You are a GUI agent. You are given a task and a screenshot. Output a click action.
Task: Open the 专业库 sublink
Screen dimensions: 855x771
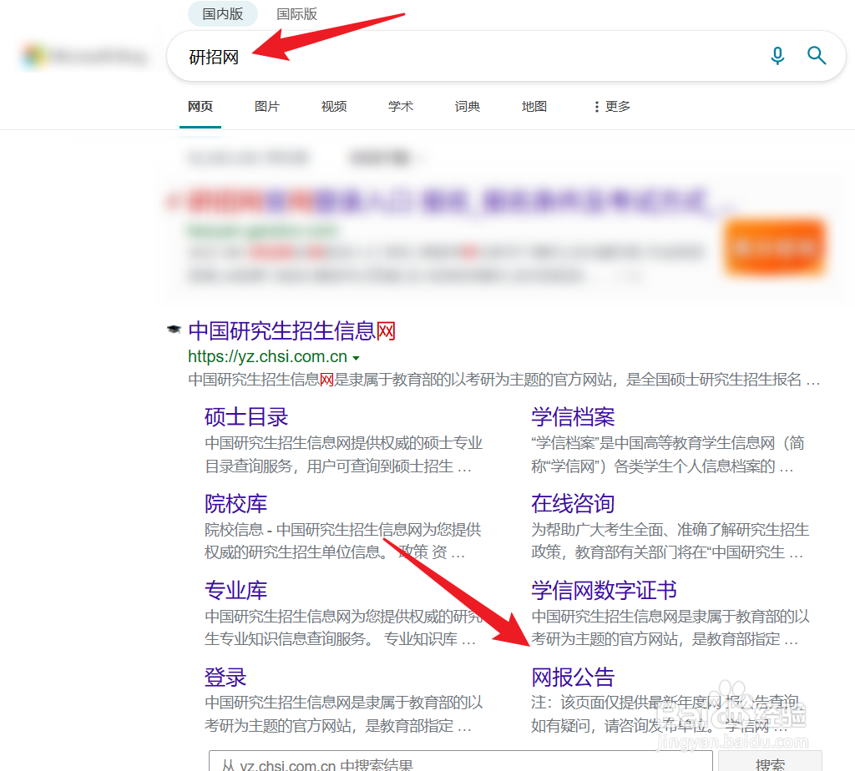click(x=235, y=590)
